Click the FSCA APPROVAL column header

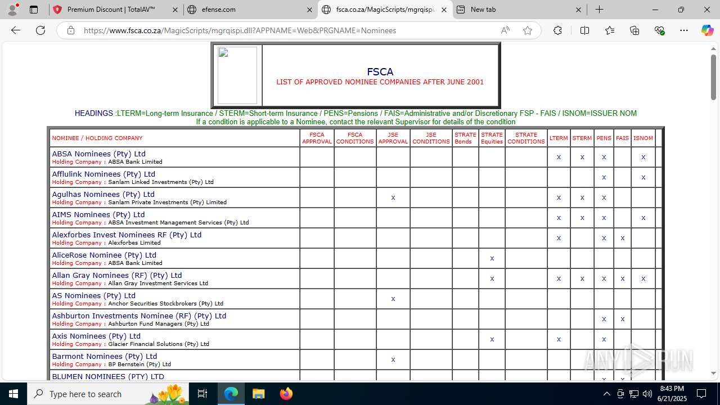(x=317, y=138)
